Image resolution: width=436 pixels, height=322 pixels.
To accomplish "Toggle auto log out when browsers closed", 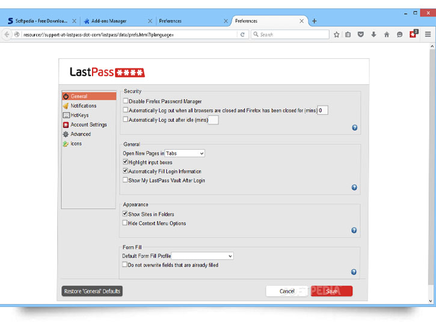I will [x=126, y=110].
